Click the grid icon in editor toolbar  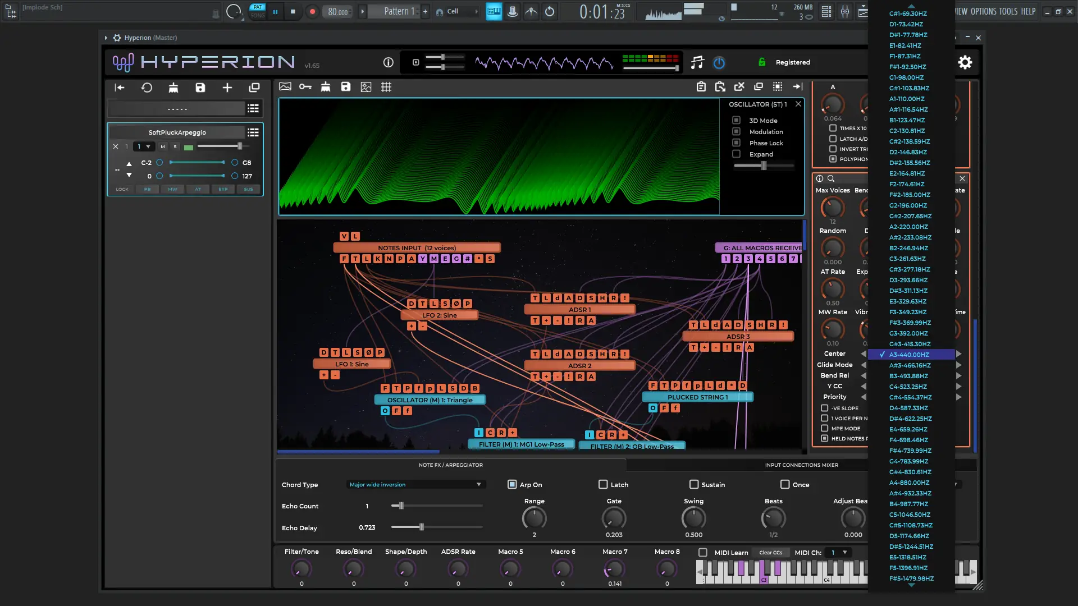pos(386,87)
